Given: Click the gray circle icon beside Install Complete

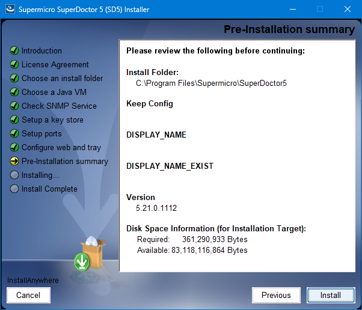Looking at the screenshot, I should tap(14, 189).
